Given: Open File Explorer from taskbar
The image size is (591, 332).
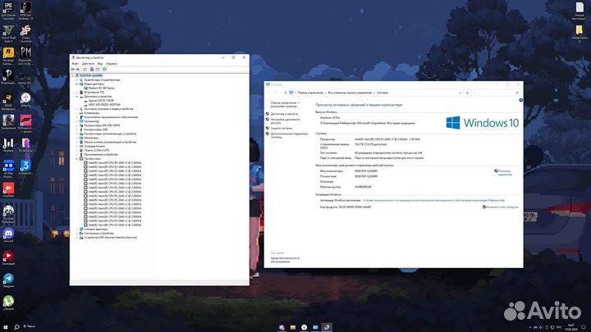Looking at the screenshot, I should (292, 327).
